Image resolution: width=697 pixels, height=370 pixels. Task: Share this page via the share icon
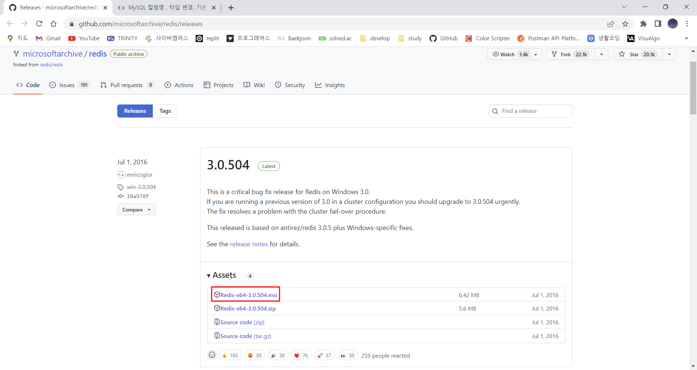click(611, 24)
